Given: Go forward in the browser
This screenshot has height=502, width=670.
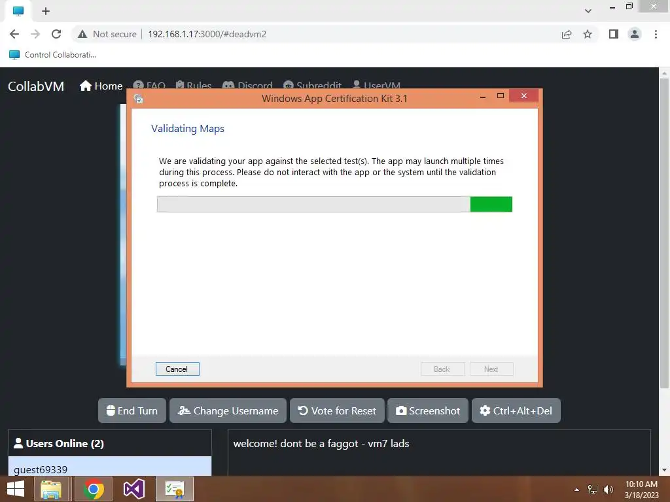Looking at the screenshot, I should [x=35, y=34].
